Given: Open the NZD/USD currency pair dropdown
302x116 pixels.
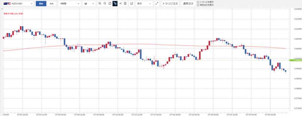Looking at the screenshot, I should (x=18, y=4).
